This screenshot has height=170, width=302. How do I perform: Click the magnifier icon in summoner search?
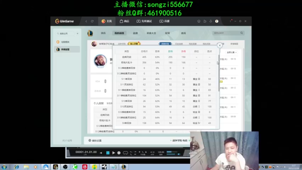pos(242,33)
